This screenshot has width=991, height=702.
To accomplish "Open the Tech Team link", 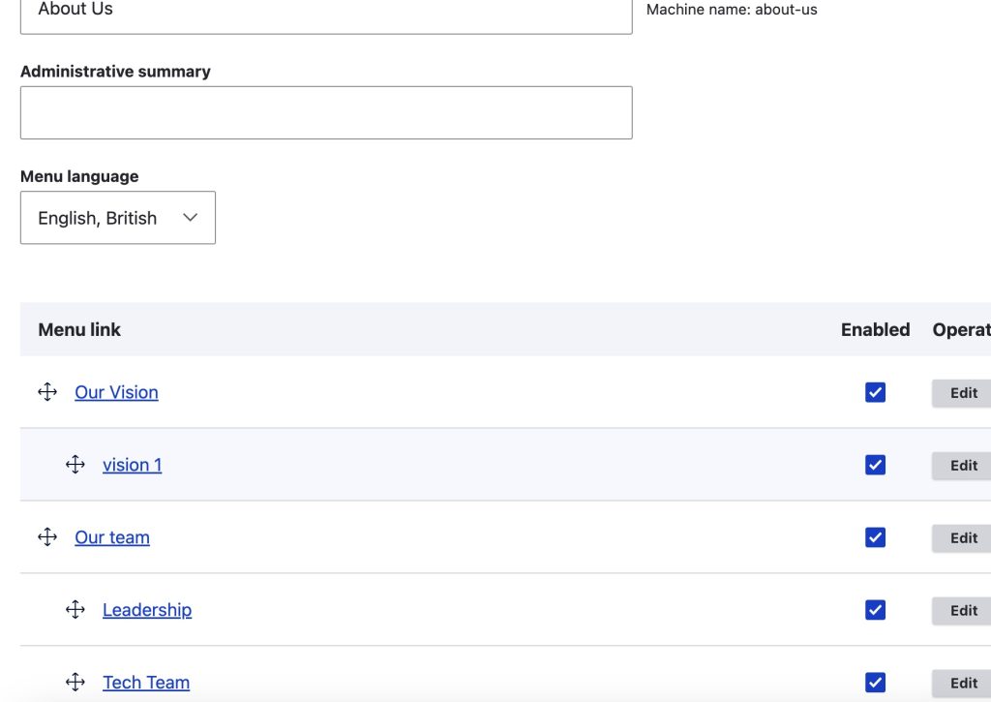I will [146, 683].
